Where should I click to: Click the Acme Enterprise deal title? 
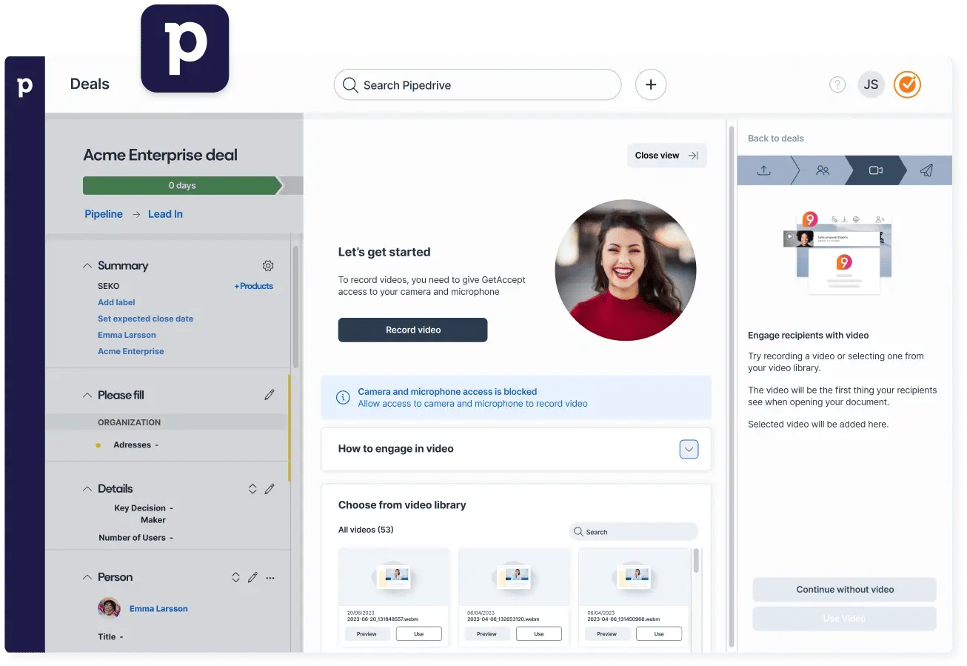[x=161, y=156]
